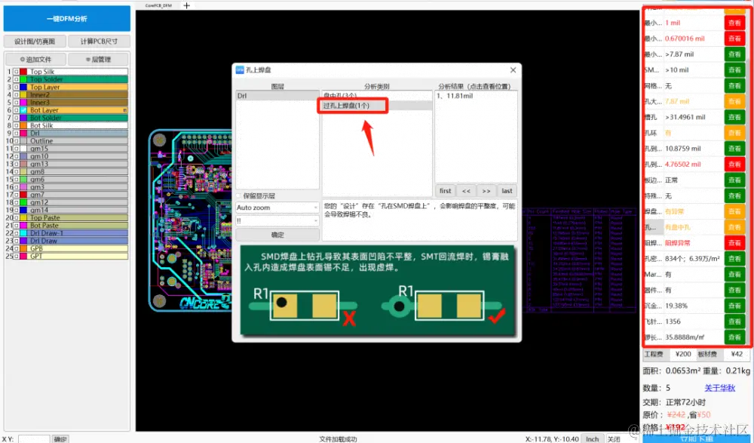Viewport: 754px width, 443px height.
Task: Run 一键DFM分析 analysis
Action: tap(67, 19)
